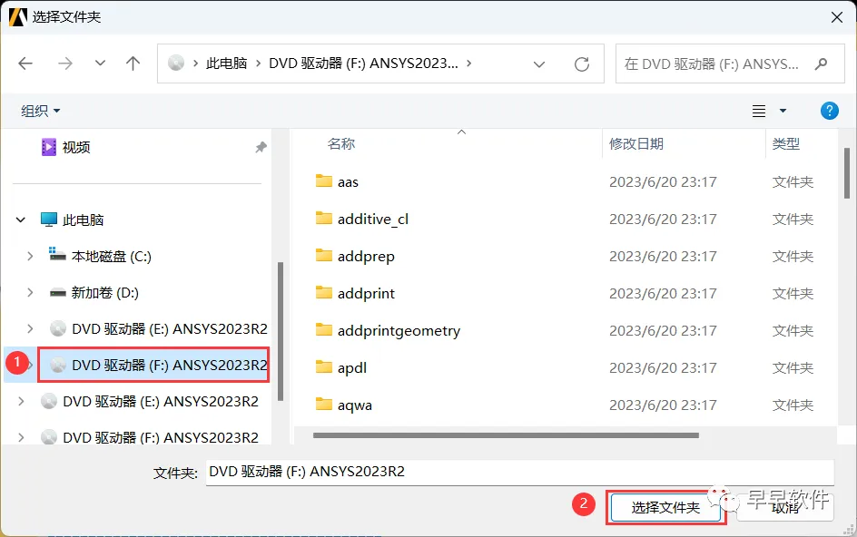This screenshot has width=857, height=537.
Task: Click the apdl folder icon
Action: point(324,366)
